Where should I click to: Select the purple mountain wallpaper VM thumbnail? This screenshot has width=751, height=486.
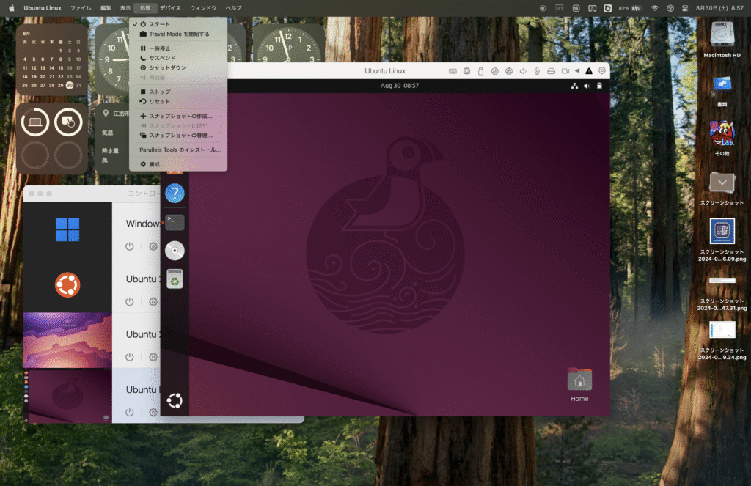click(x=67, y=340)
